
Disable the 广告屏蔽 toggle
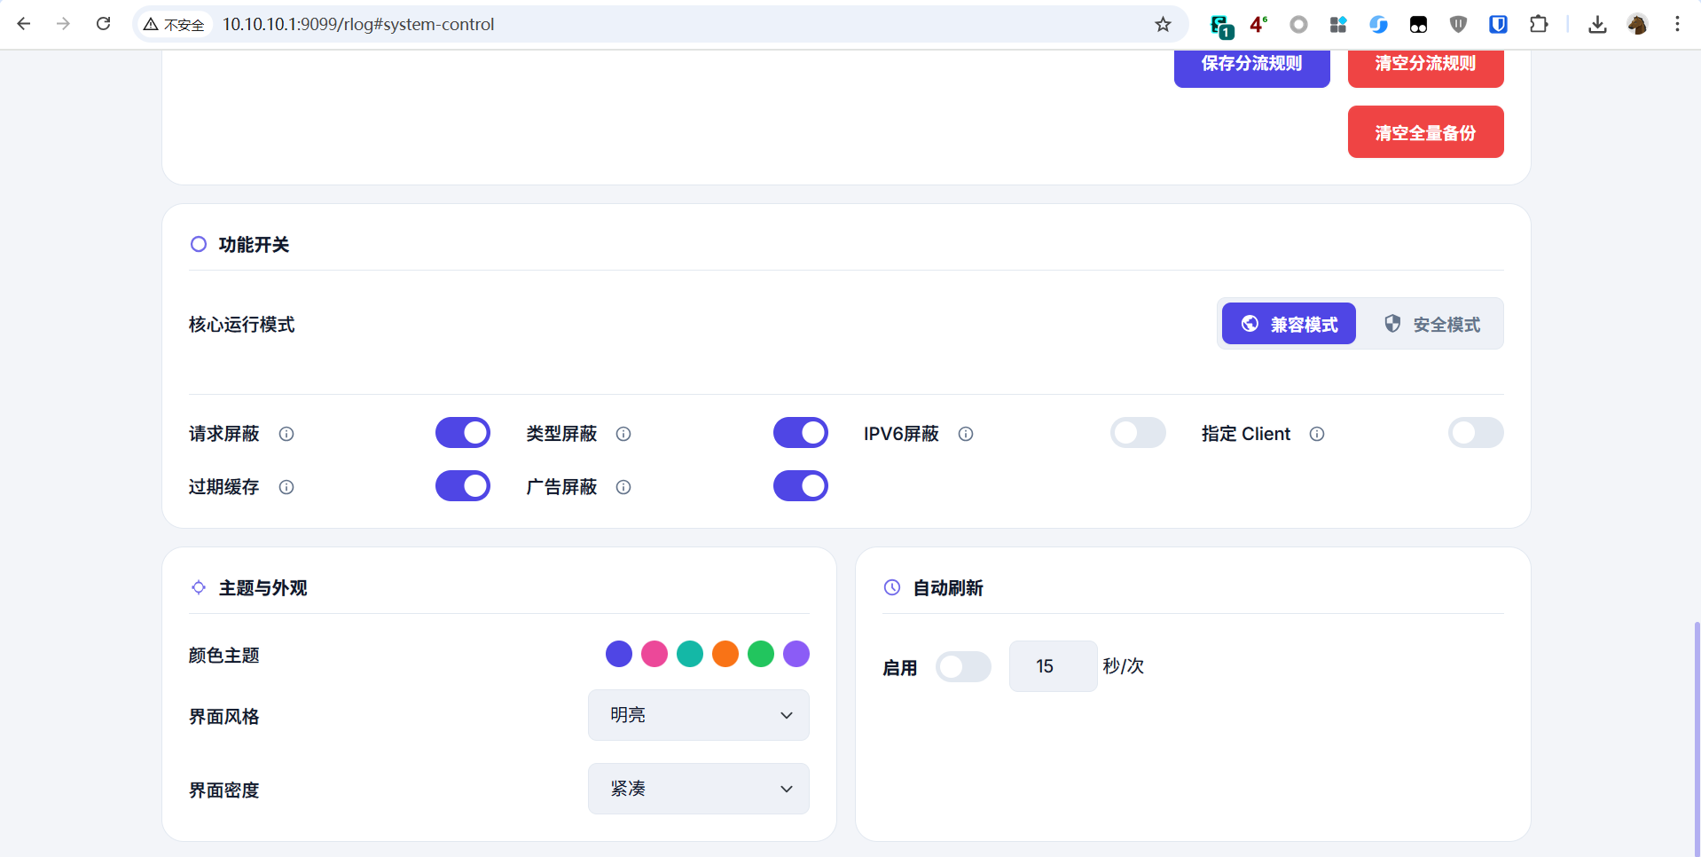(801, 486)
